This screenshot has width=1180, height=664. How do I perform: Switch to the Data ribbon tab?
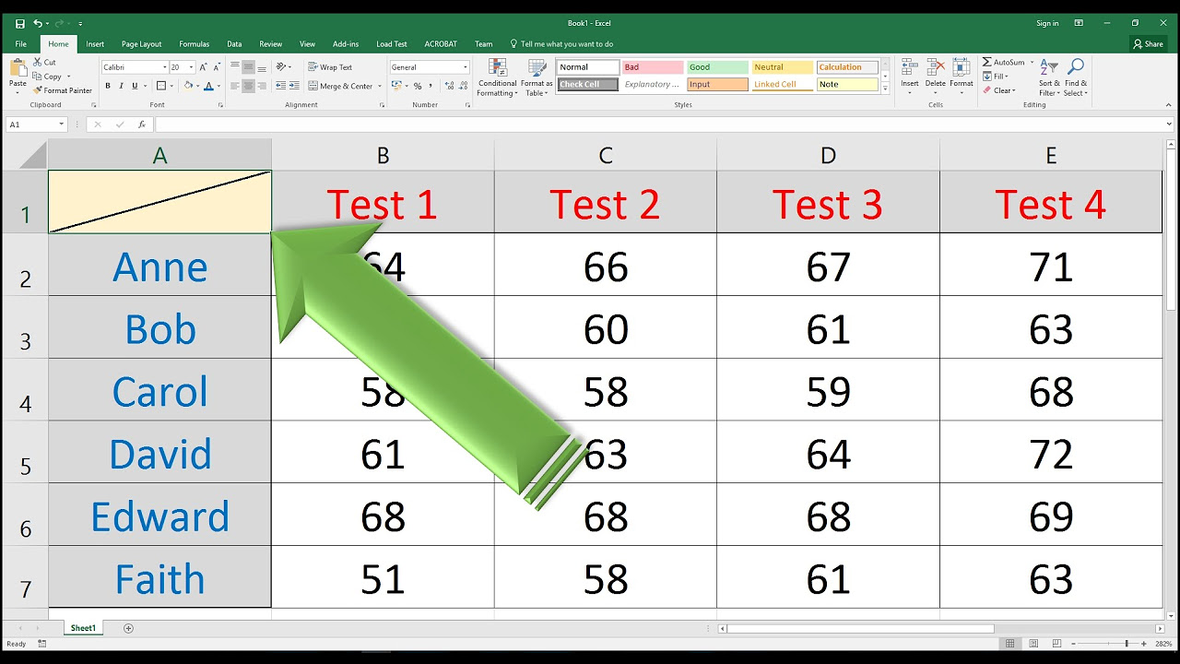pos(234,43)
